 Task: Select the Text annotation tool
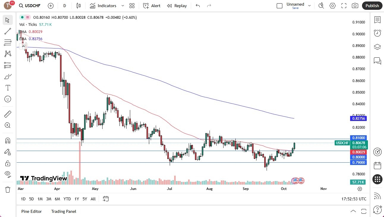[8, 87]
